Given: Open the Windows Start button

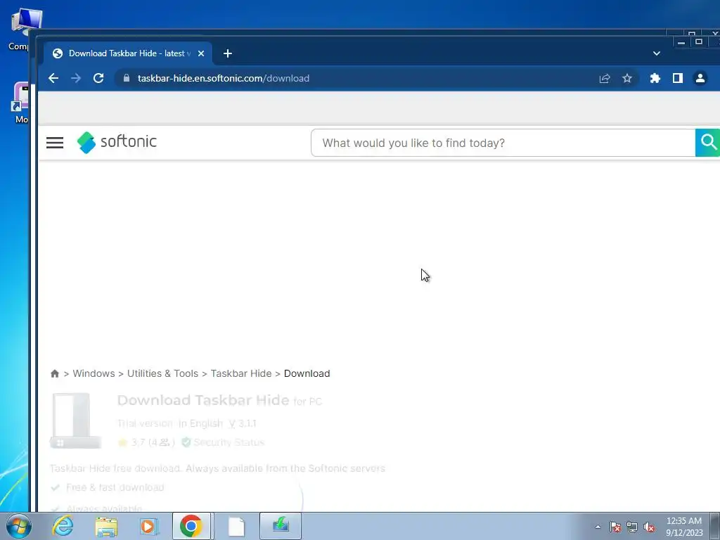Looking at the screenshot, I should (19, 526).
